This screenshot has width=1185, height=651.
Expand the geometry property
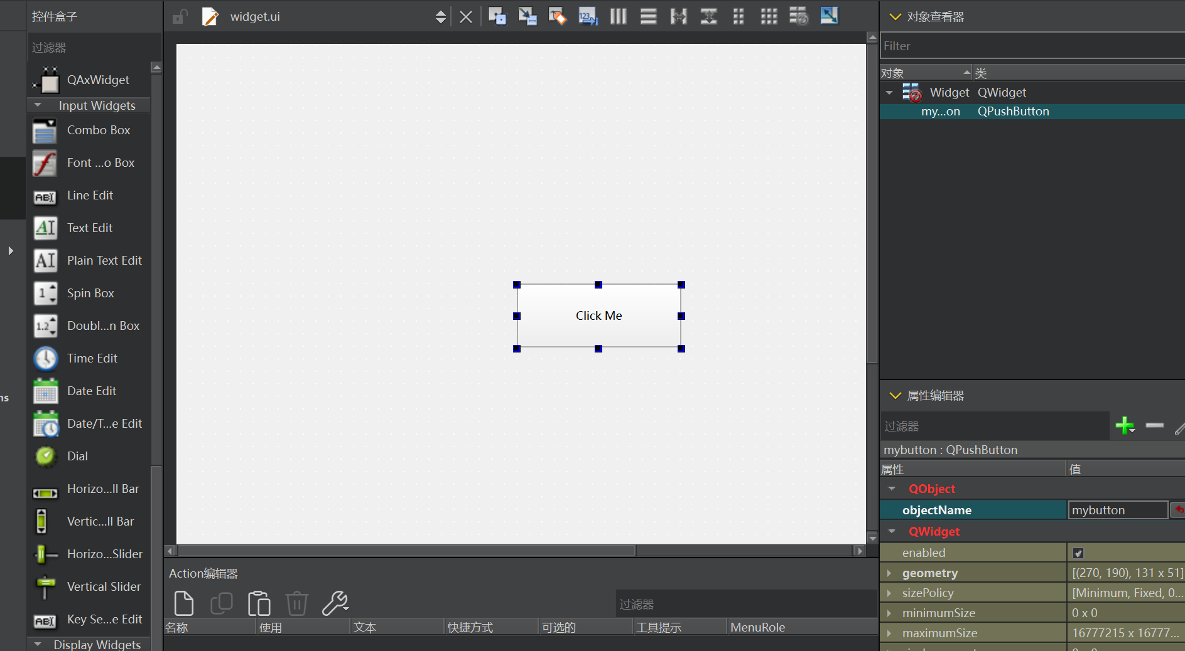[x=889, y=573]
